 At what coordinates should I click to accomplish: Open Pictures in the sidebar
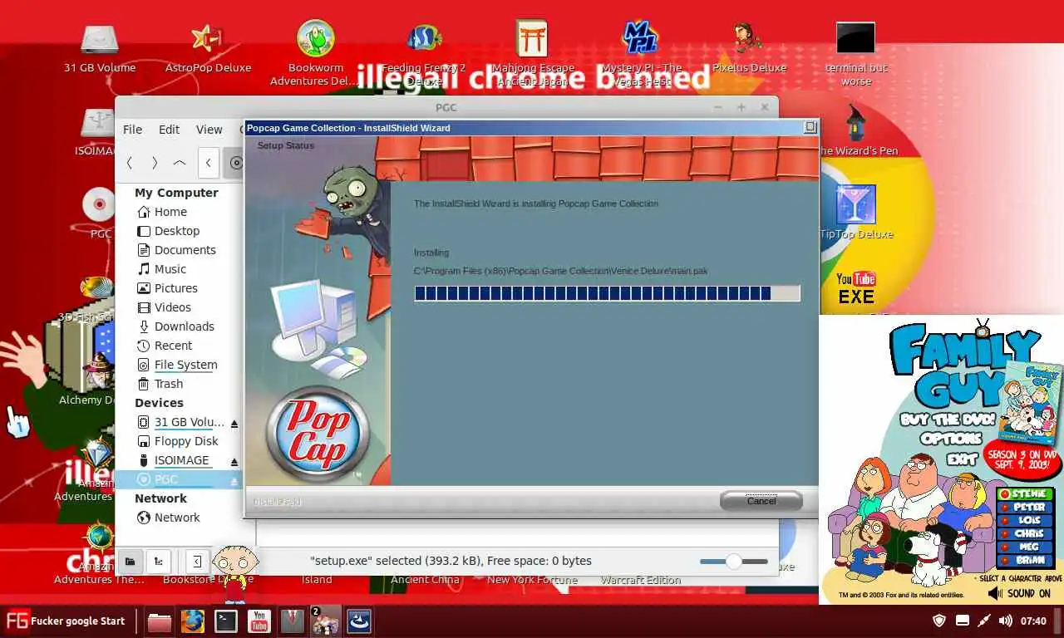[175, 288]
